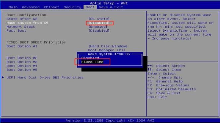The width and height of the screenshot is (220, 123).
Task: Open the Advanced tab
Action: [x=30, y=7]
